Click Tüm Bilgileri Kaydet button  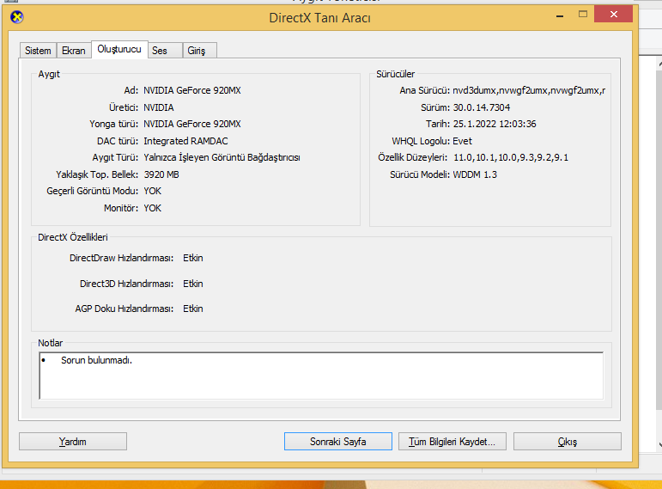coord(452,442)
